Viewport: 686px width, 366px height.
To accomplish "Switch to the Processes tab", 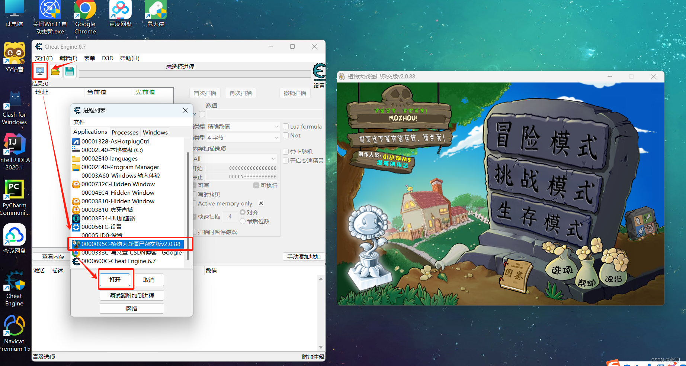I will coord(125,132).
